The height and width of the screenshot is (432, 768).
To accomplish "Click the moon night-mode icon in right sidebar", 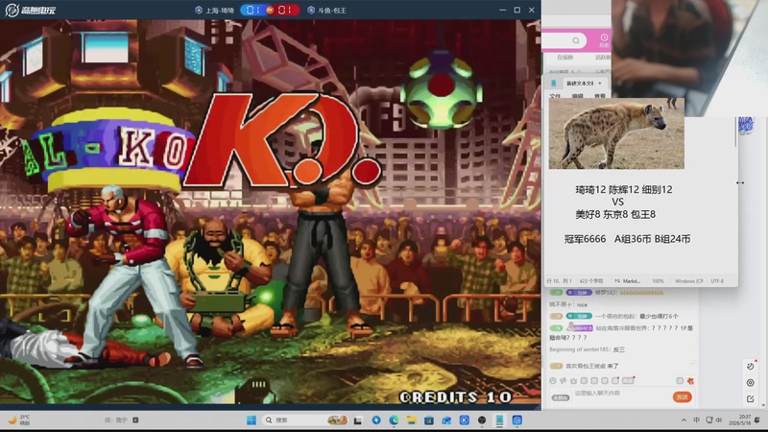I will tap(751, 367).
